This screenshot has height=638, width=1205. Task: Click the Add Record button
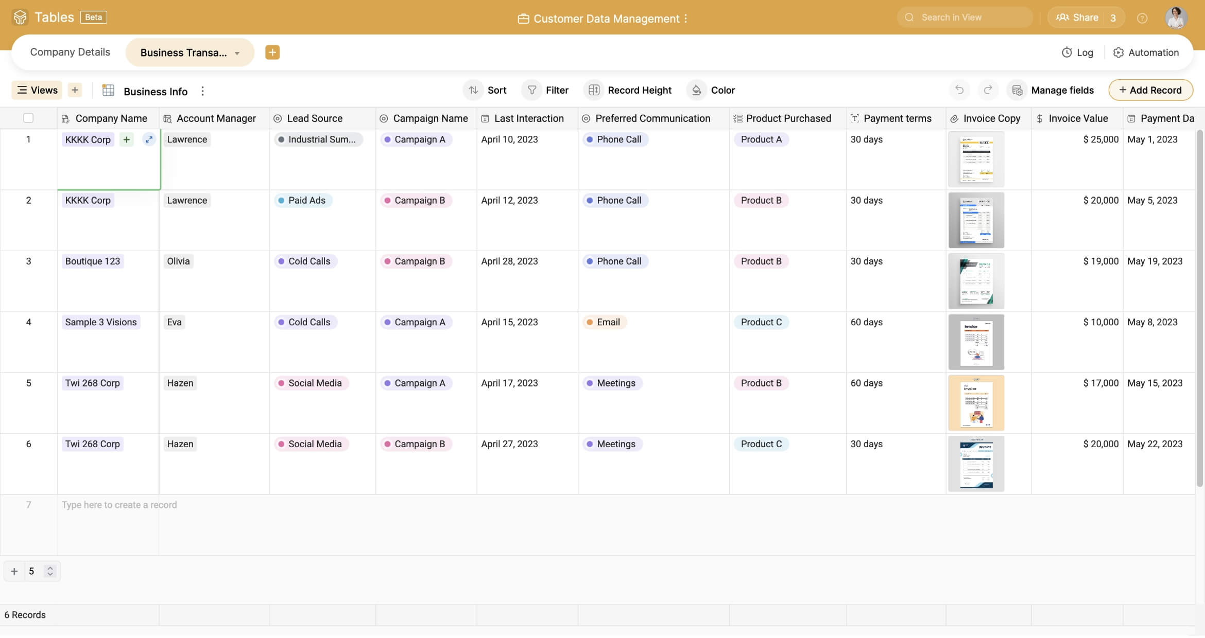pyautogui.click(x=1150, y=90)
